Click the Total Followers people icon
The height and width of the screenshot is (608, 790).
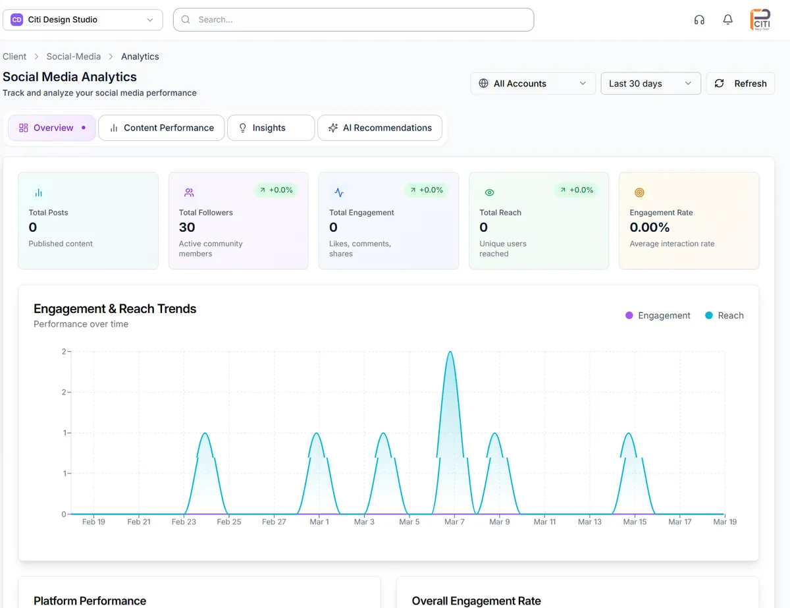click(189, 192)
